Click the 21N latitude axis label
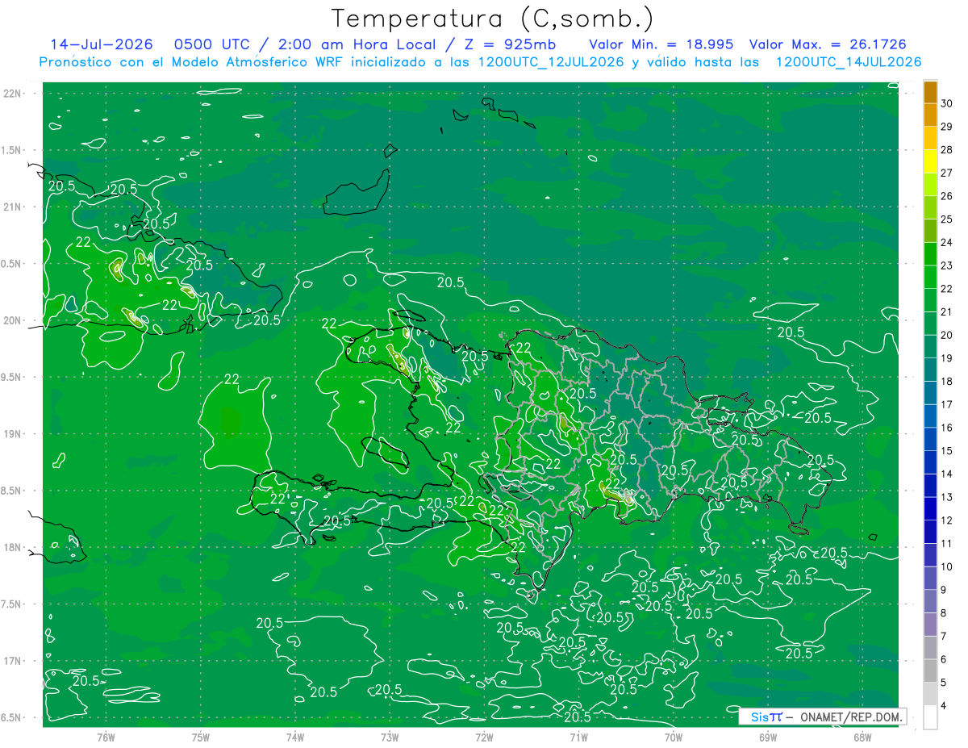This screenshot has width=968, height=748. coord(12,207)
